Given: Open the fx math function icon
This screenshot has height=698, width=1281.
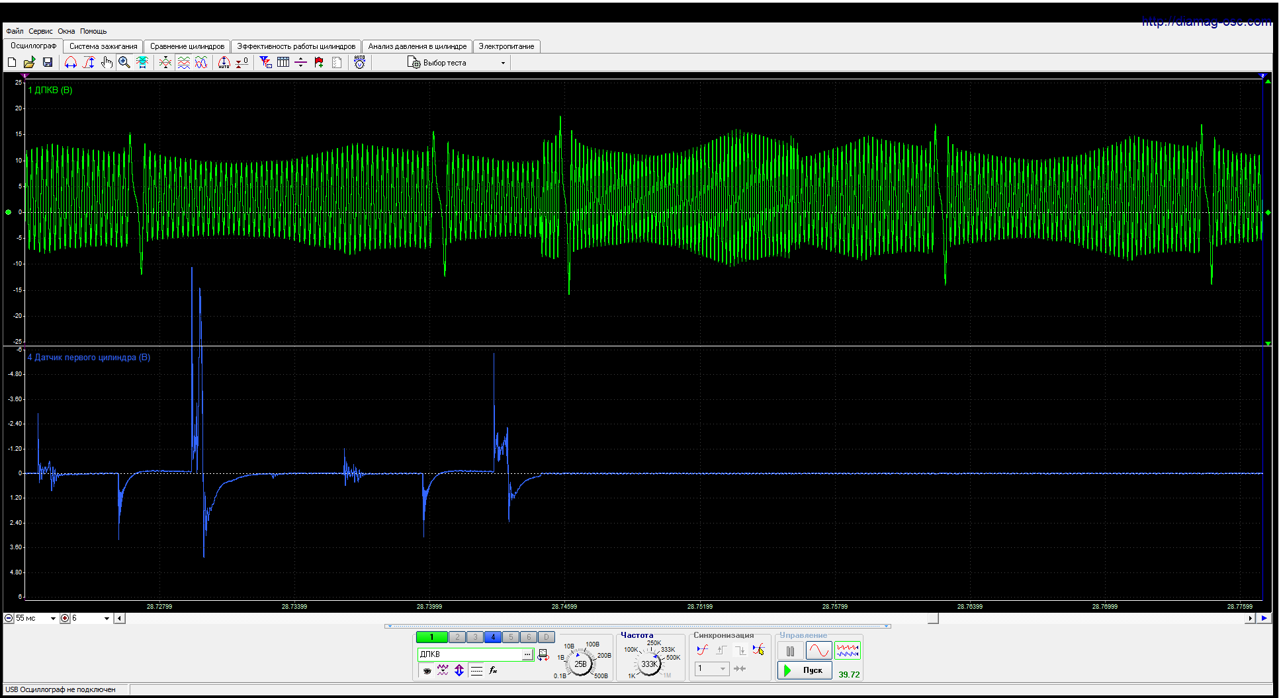Looking at the screenshot, I should (x=493, y=670).
